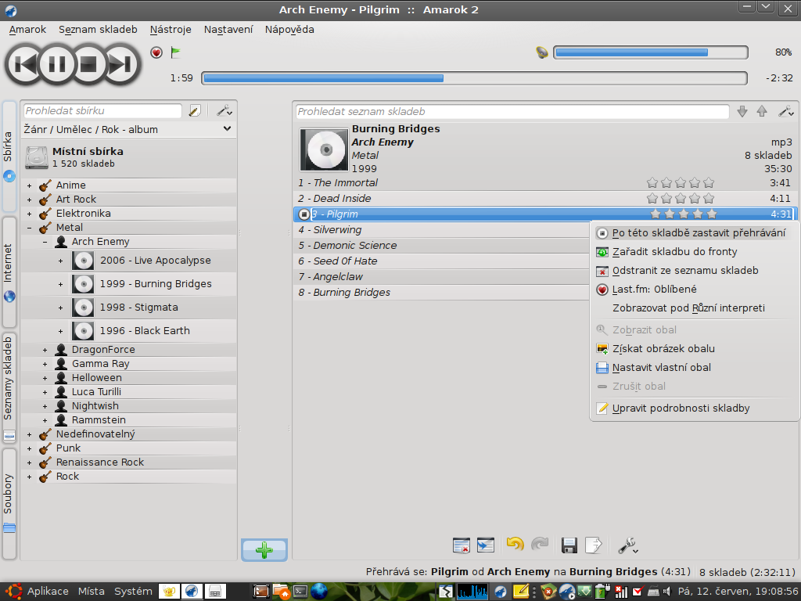This screenshot has height=601, width=801.
Task: Select the Nightwish artist icon
Action: 61,406
